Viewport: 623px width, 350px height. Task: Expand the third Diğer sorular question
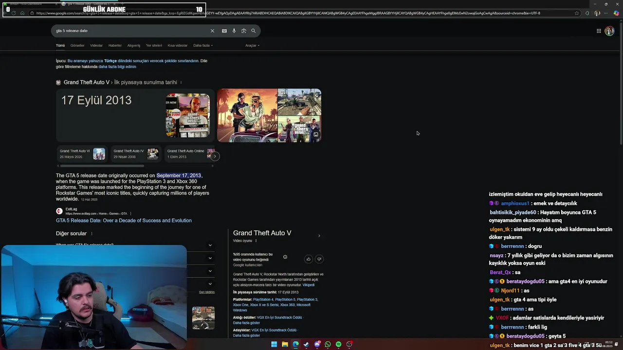210,271
